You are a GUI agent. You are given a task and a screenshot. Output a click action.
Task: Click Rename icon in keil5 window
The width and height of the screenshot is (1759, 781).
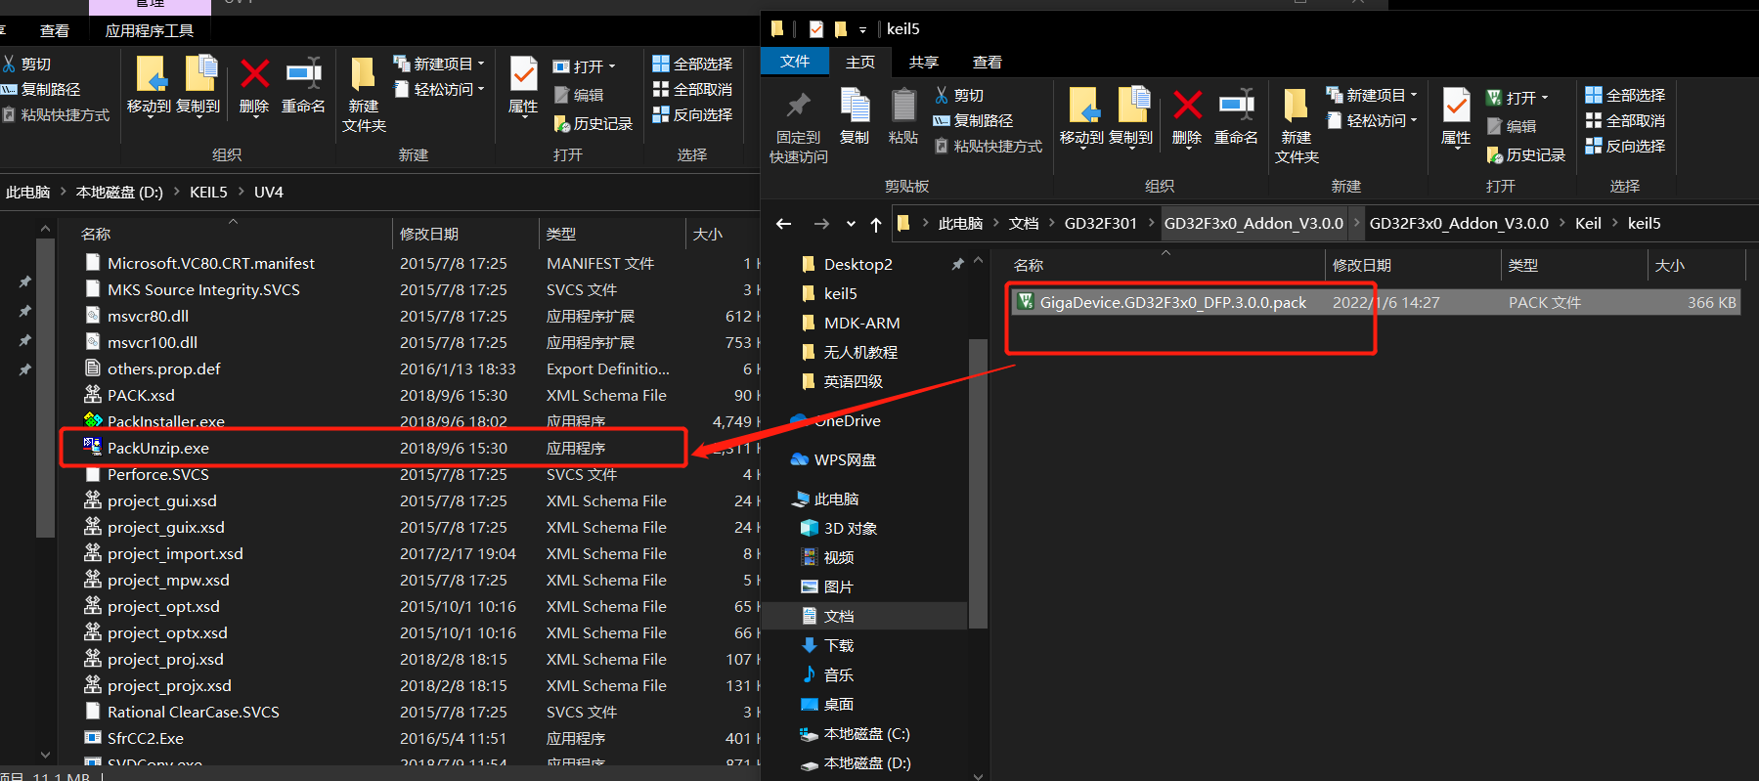pos(1236,106)
